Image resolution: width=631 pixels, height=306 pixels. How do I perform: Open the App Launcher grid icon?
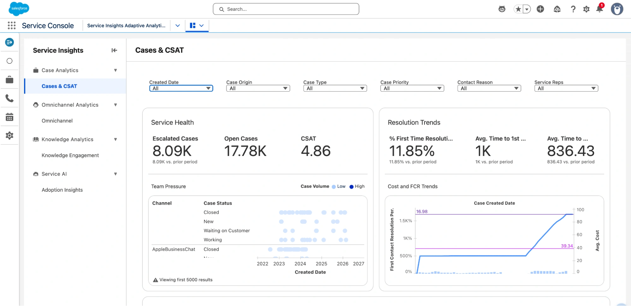tap(12, 26)
